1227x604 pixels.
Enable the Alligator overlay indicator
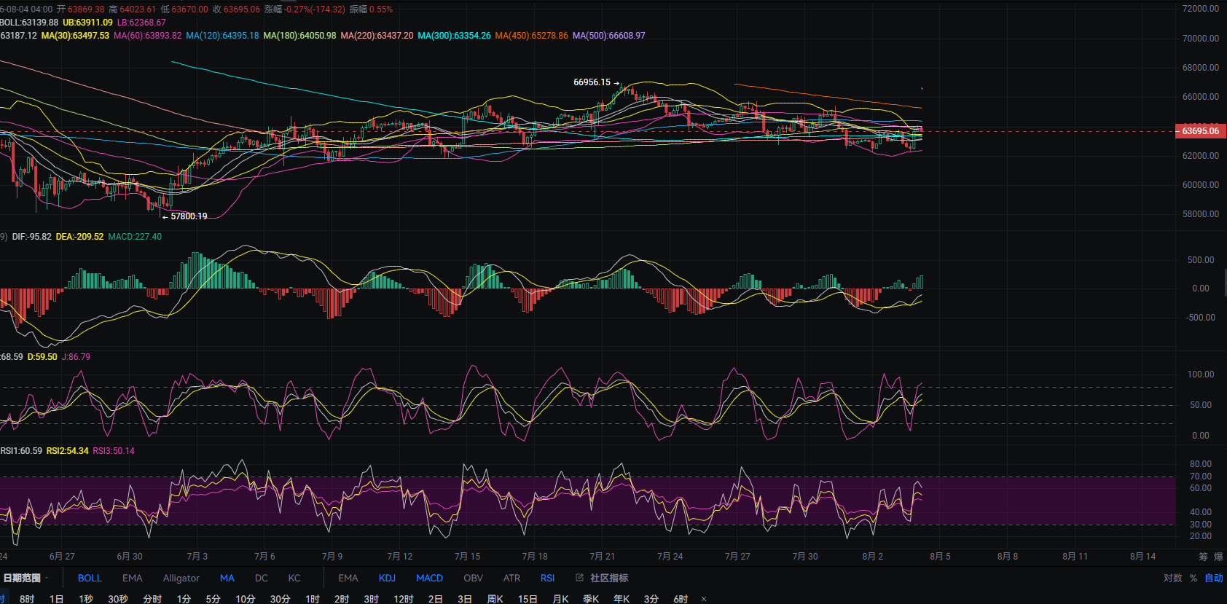click(181, 578)
